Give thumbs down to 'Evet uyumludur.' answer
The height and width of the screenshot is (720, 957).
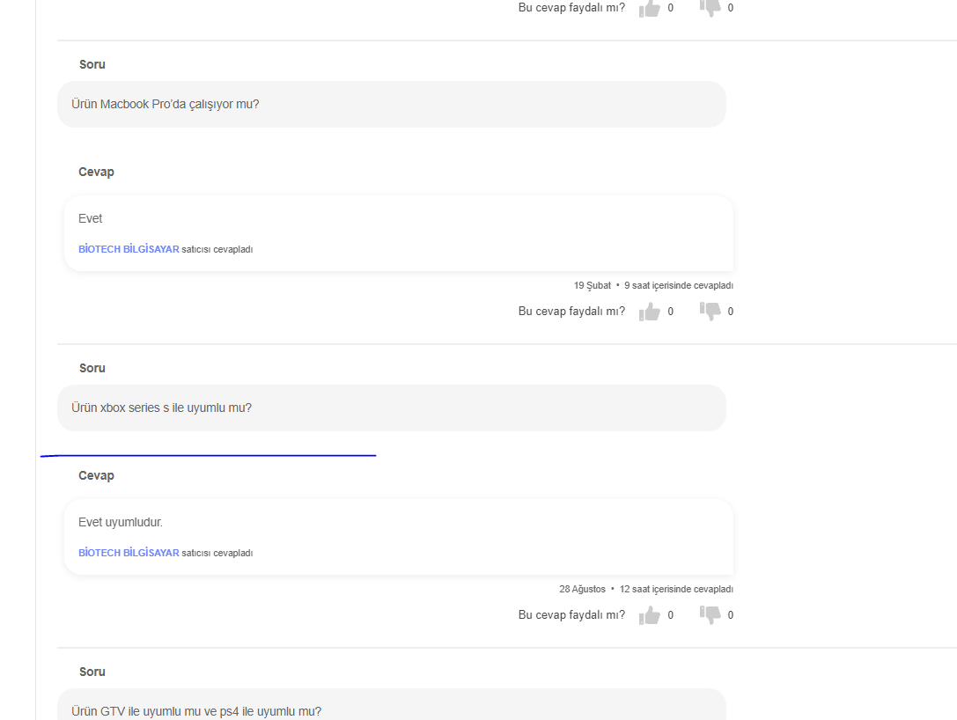pos(710,614)
